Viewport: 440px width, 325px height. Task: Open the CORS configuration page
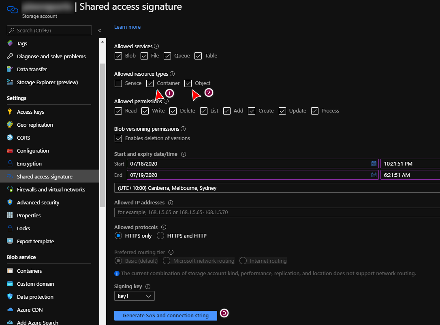[x=23, y=137]
